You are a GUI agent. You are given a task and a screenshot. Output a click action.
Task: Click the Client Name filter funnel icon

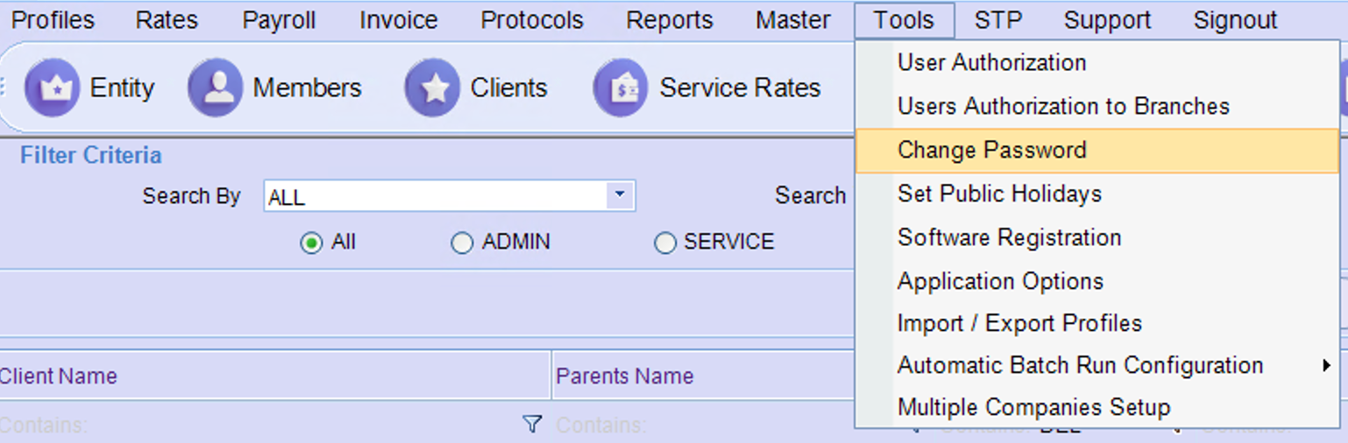(531, 425)
